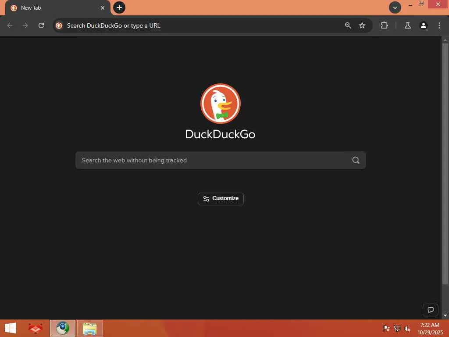449x337 pixels.
Task: Switch to the browser taskbar icon
Action: pyautogui.click(x=63, y=328)
